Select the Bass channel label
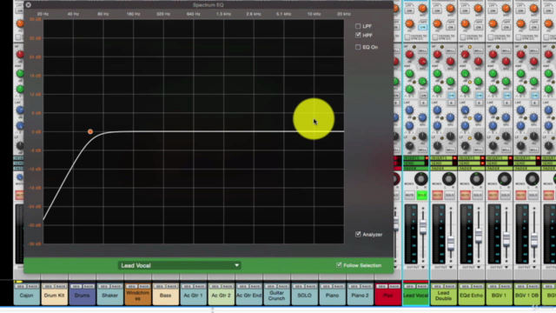Screen dimensions: 556x313 pos(166,296)
